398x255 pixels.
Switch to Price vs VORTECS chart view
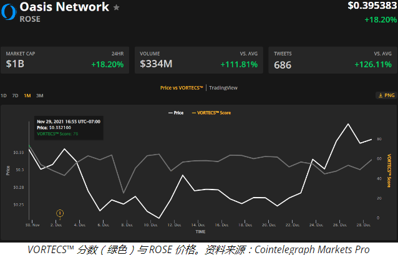(182, 88)
